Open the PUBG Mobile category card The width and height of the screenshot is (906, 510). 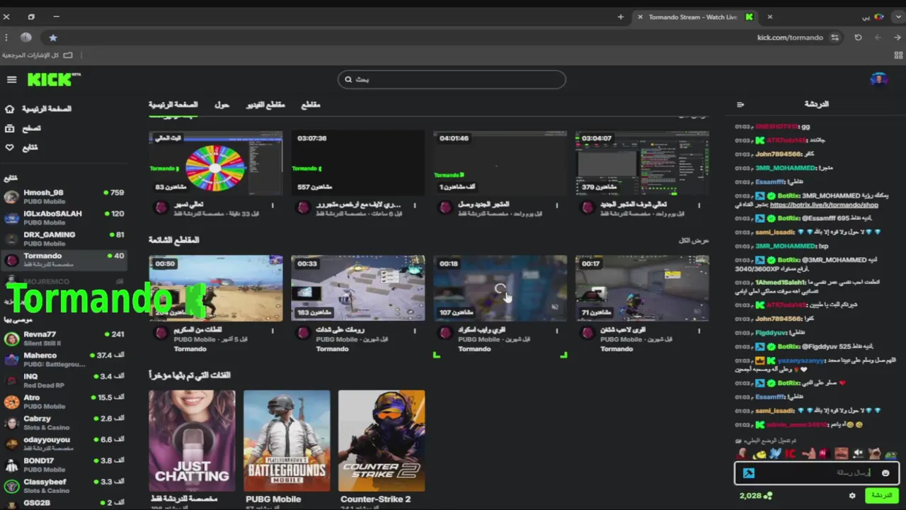point(287,441)
